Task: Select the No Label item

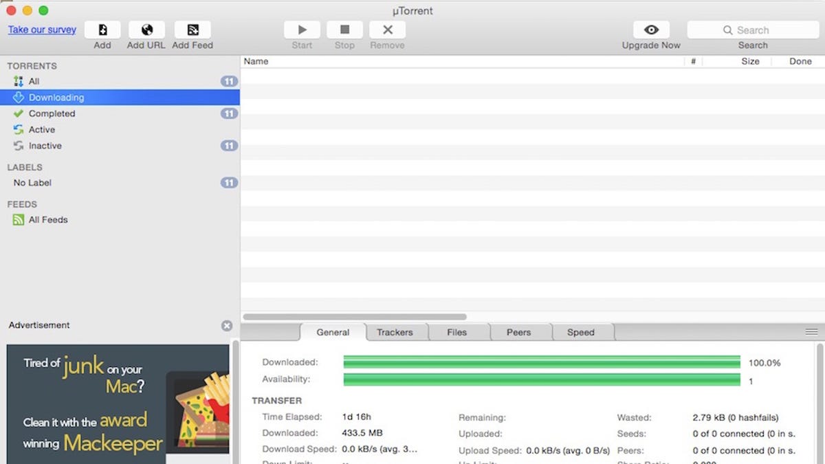Action: 120,183
